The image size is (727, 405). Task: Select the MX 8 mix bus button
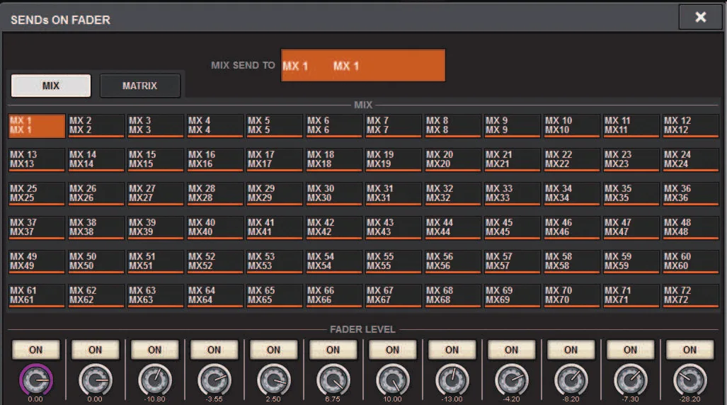coord(452,126)
